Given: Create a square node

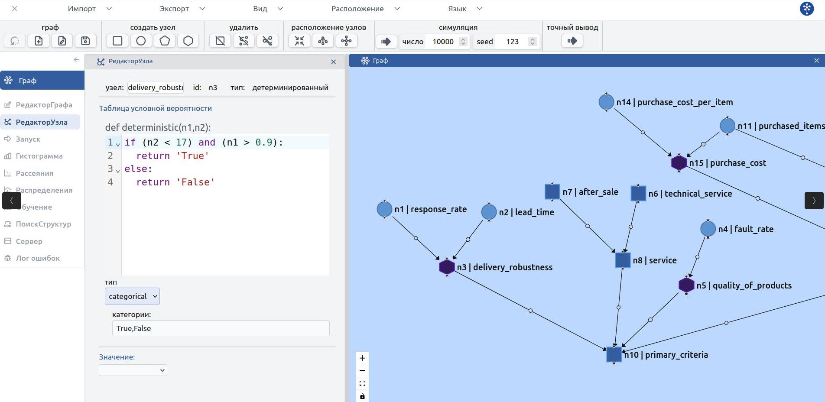Looking at the screenshot, I should (117, 41).
